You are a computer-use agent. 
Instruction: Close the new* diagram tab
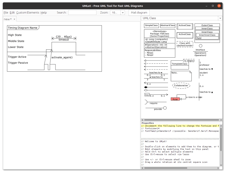point(14,19)
